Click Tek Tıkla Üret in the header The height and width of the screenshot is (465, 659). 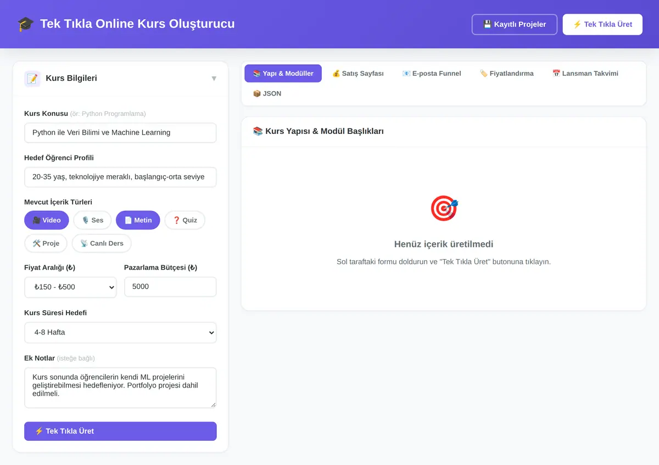click(602, 24)
